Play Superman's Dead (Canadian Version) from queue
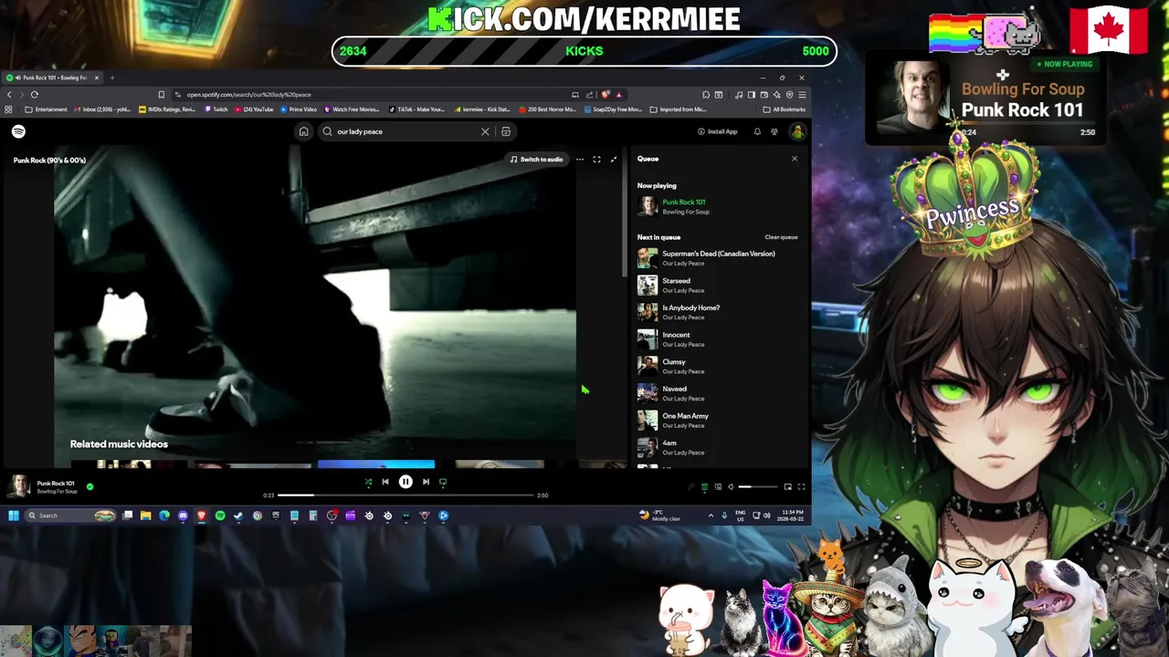Viewport: 1169px width, 657px height. tap(718, 258)
